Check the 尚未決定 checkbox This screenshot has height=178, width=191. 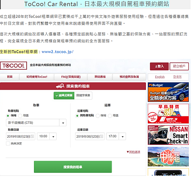click(x=8, y=144)
